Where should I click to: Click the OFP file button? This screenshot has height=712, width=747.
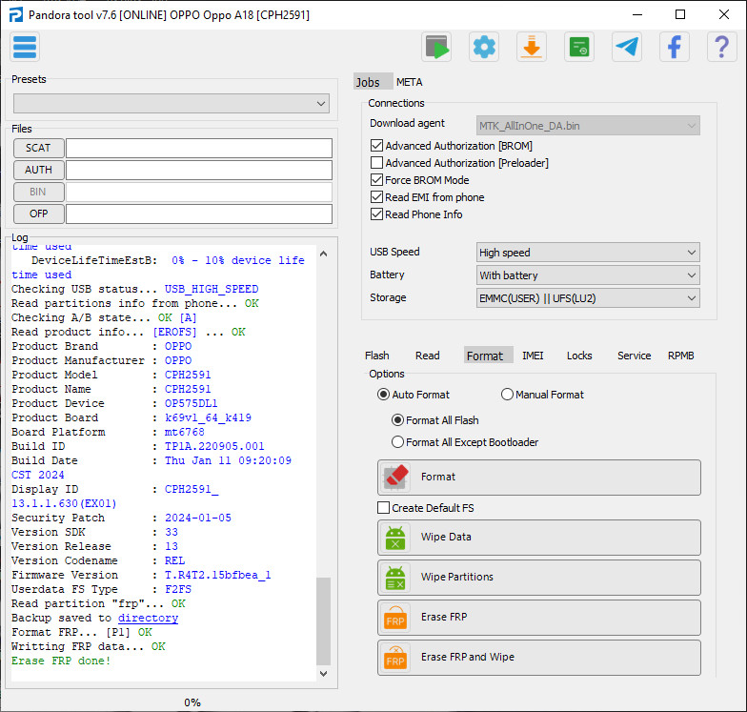click(x=38, y=214)
